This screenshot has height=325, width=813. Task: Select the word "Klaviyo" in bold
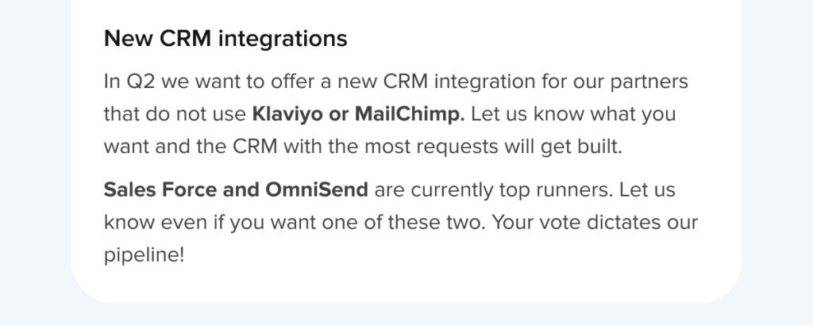tap(287, 114)
